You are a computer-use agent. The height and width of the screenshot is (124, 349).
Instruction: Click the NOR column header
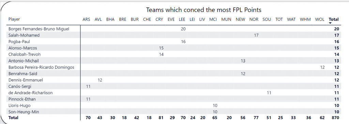(x=254, y=19)
